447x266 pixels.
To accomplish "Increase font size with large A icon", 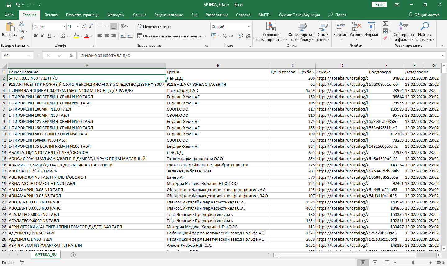I will (84, 27).
